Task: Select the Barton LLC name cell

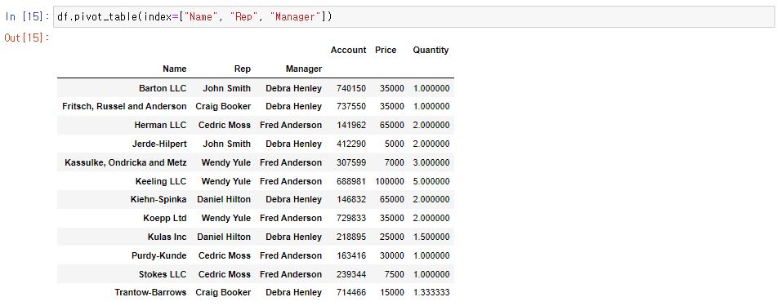Action: 163,89
